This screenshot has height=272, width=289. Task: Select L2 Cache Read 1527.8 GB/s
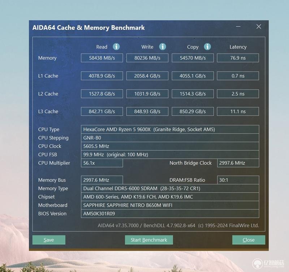click(102, 94)
